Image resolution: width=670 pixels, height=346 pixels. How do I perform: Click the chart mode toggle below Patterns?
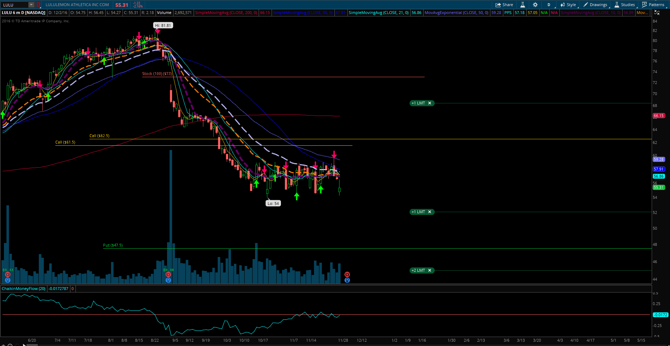pyautogui.click(x=657, y=13)
